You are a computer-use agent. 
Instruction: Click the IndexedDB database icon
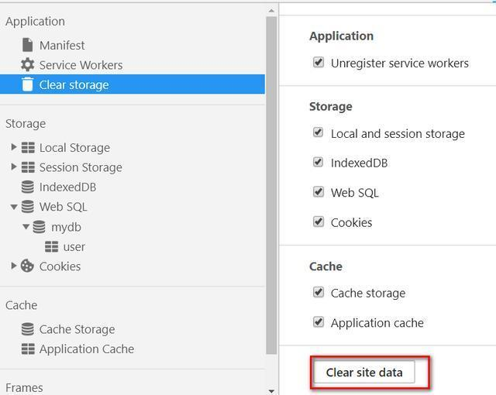point(28,187)
